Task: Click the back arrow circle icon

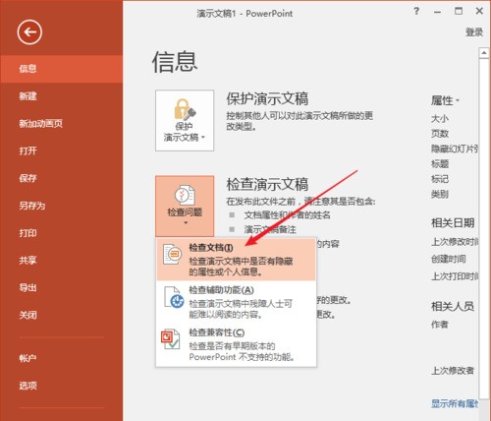Action: pyautogui.click(x=29, y=32)
